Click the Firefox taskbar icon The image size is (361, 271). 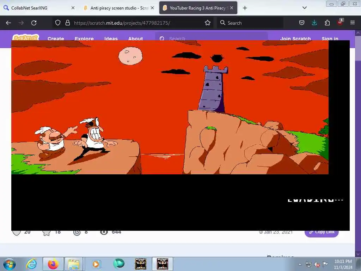[x=53, y=264]
